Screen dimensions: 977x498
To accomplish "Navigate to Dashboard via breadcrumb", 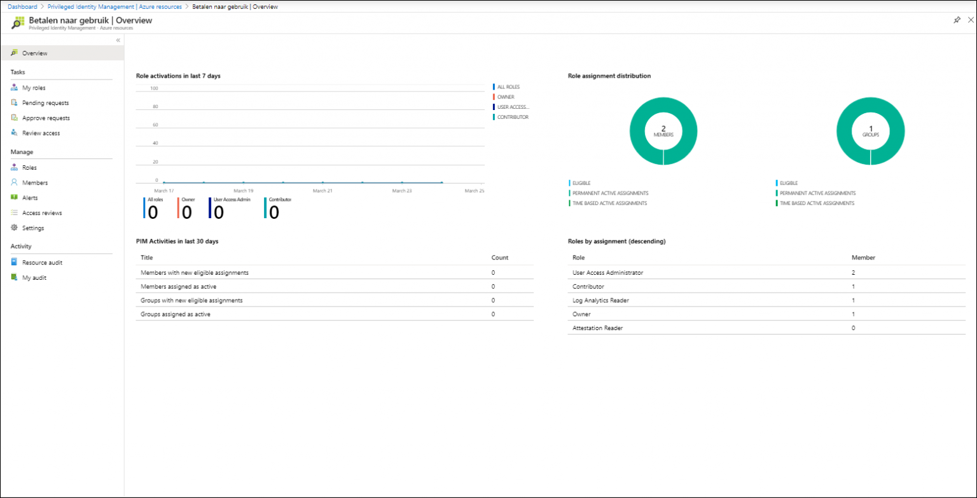I will [22, 6].
